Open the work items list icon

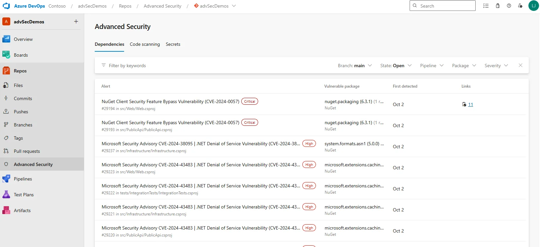coord(486,6)
